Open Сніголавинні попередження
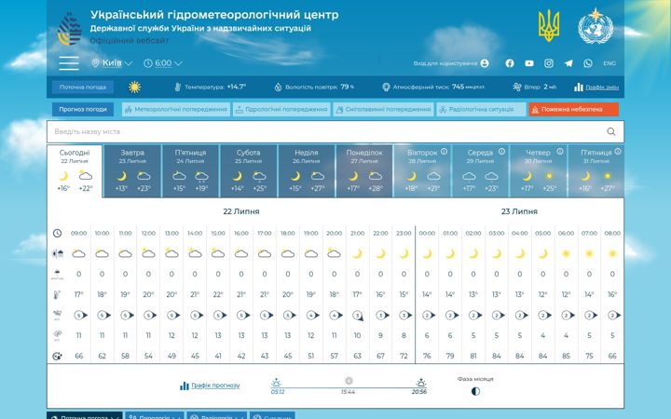This screenshot has width=671, height=419. pos(383,110)
